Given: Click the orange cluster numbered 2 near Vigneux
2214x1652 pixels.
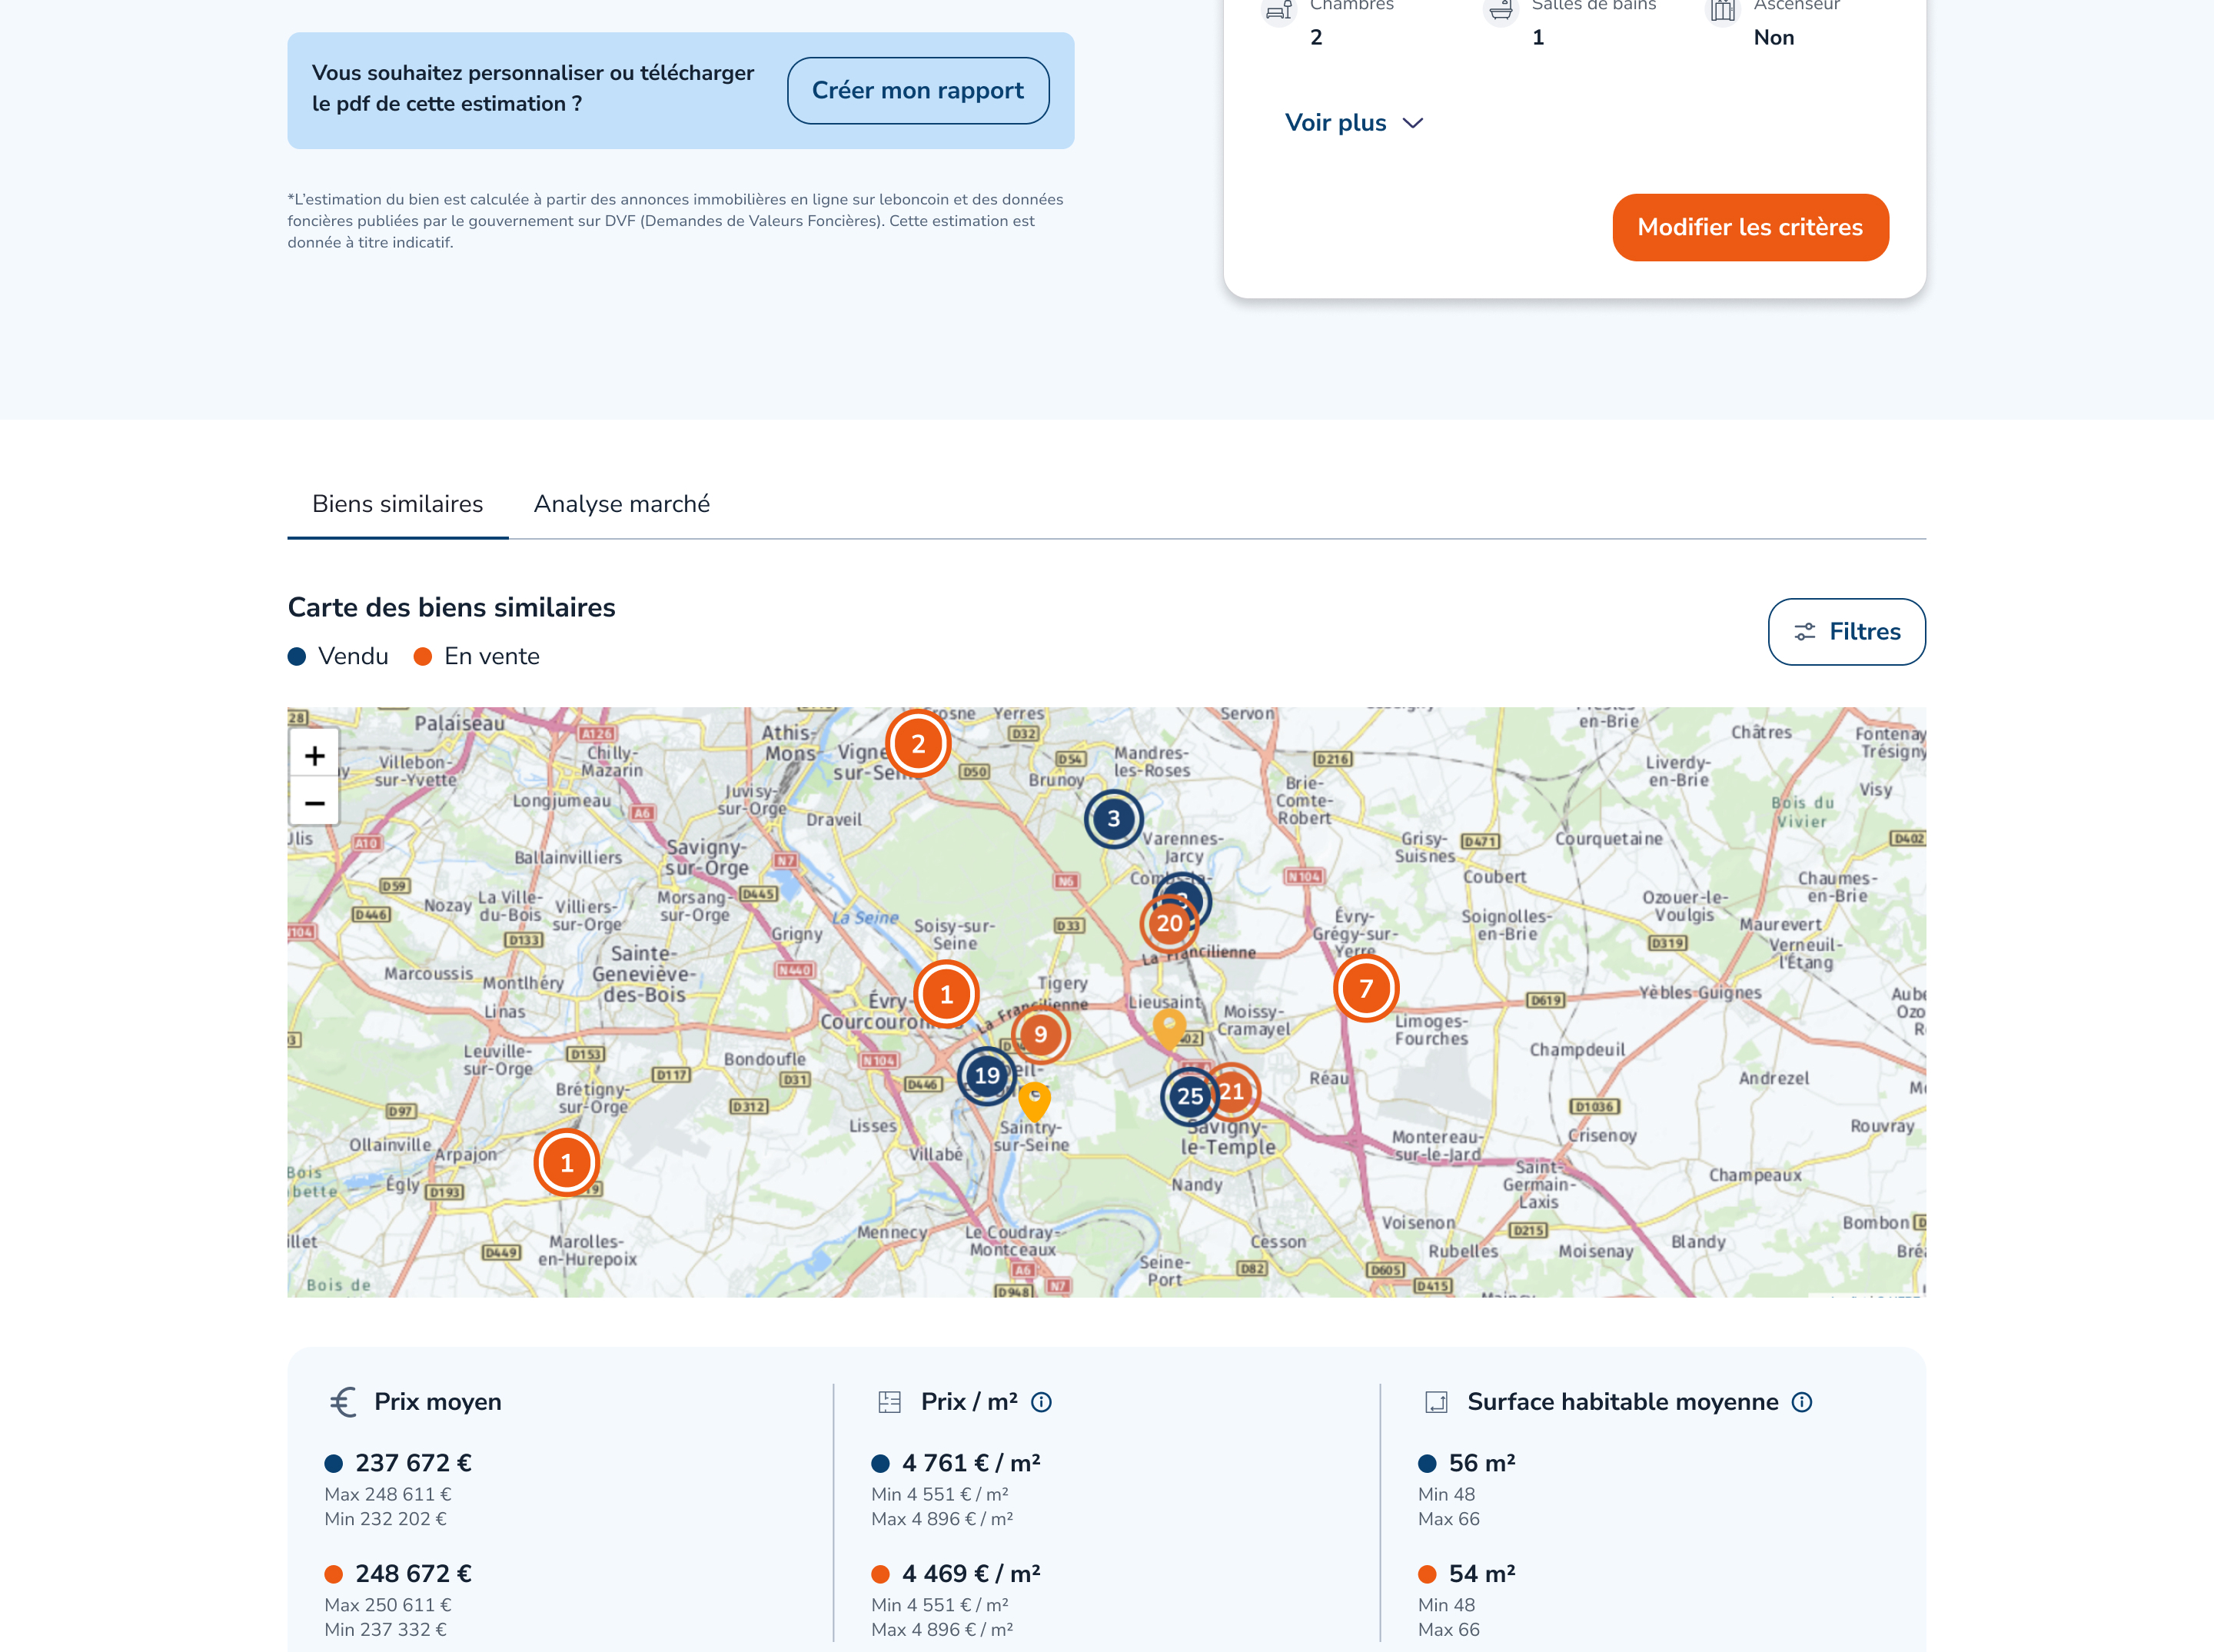Looking at the screenshot, I should [x=917, y=744].
